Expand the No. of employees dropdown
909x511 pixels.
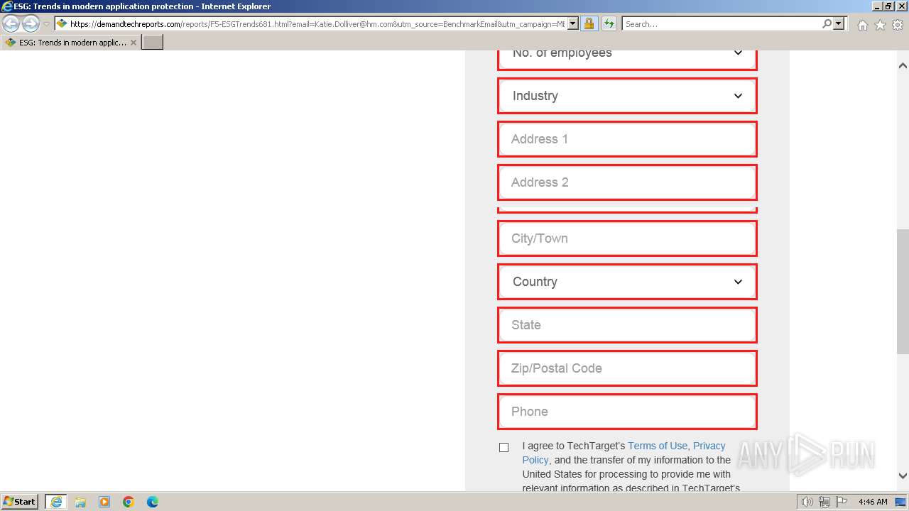pyautogui.click(x=627, y=57)
